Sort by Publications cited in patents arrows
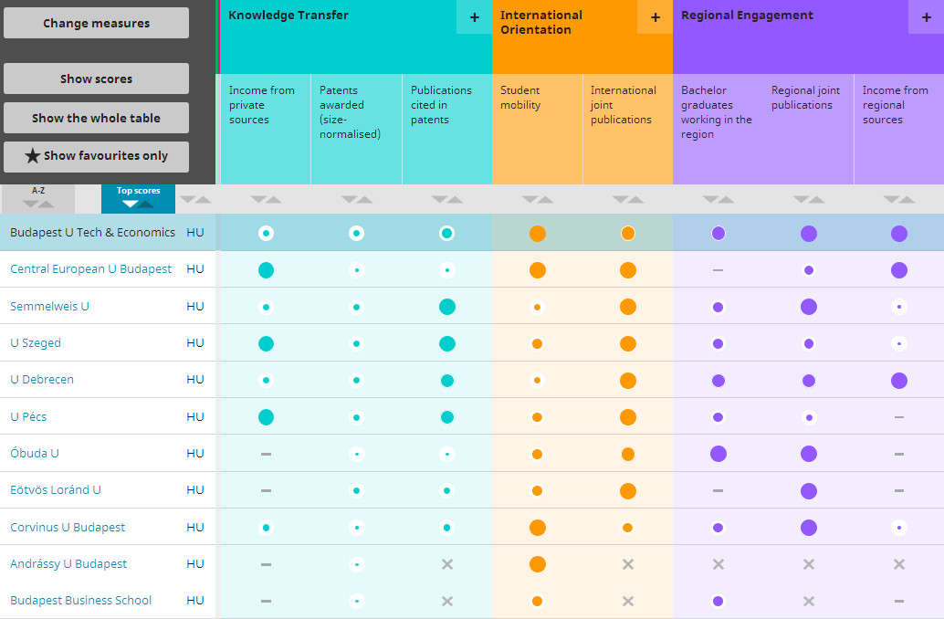This screenshot has width=944, height=619. (447, 199)
